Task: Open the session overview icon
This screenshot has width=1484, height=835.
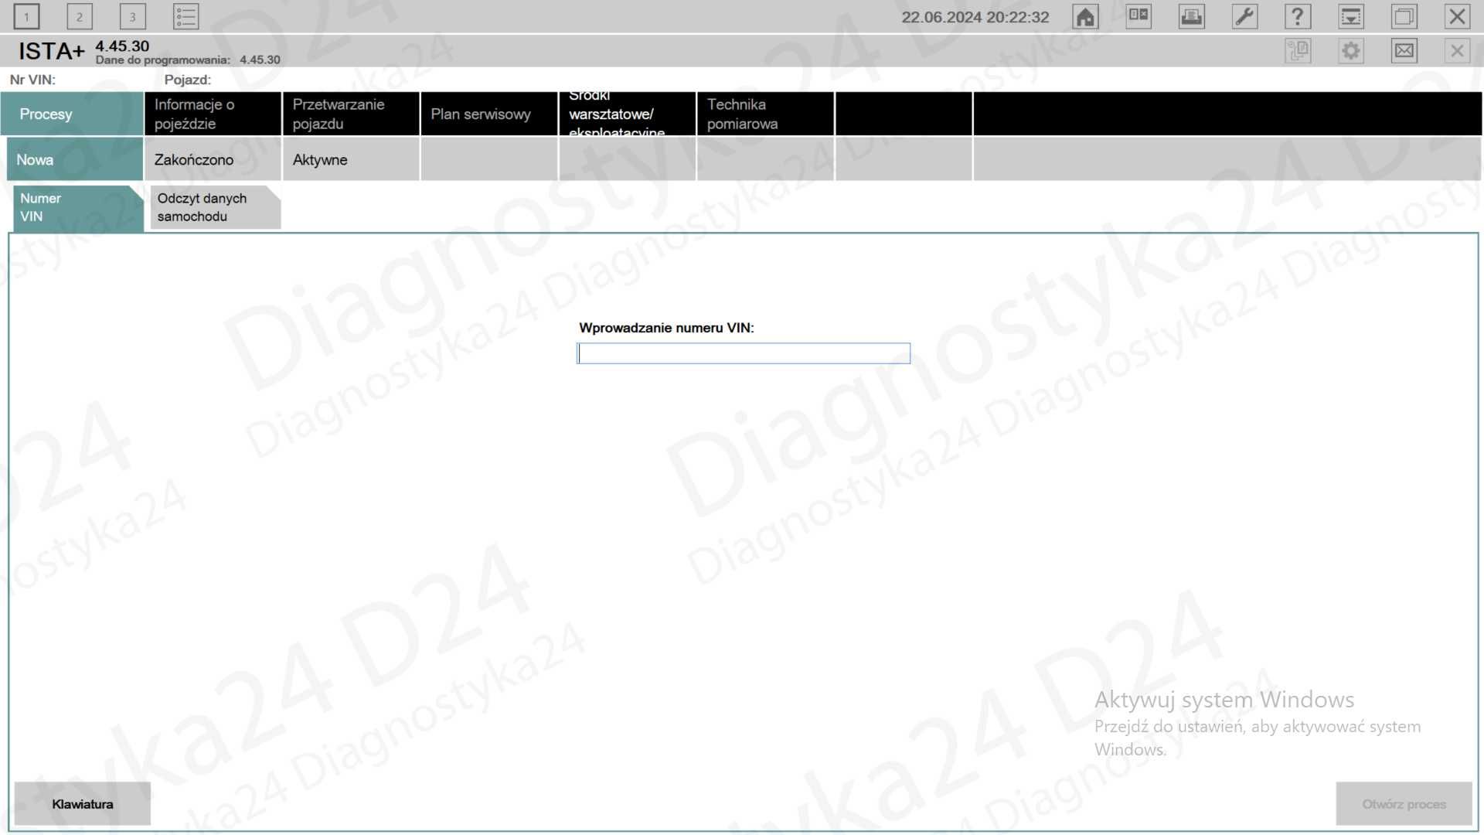Action: [x=1139, y=16]
